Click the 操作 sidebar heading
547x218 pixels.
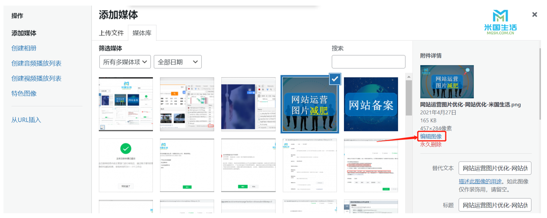pyautogui.click(x=17, y=16)
